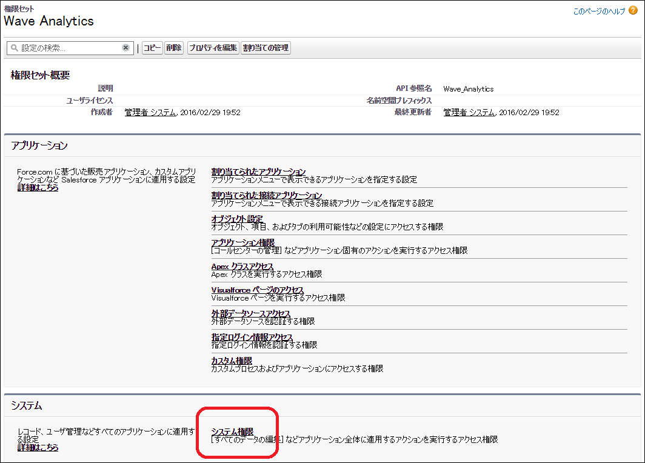Open the 割り当てられた接続アプリケーション link
Screen dimensions: 645x463
point(267,195)
